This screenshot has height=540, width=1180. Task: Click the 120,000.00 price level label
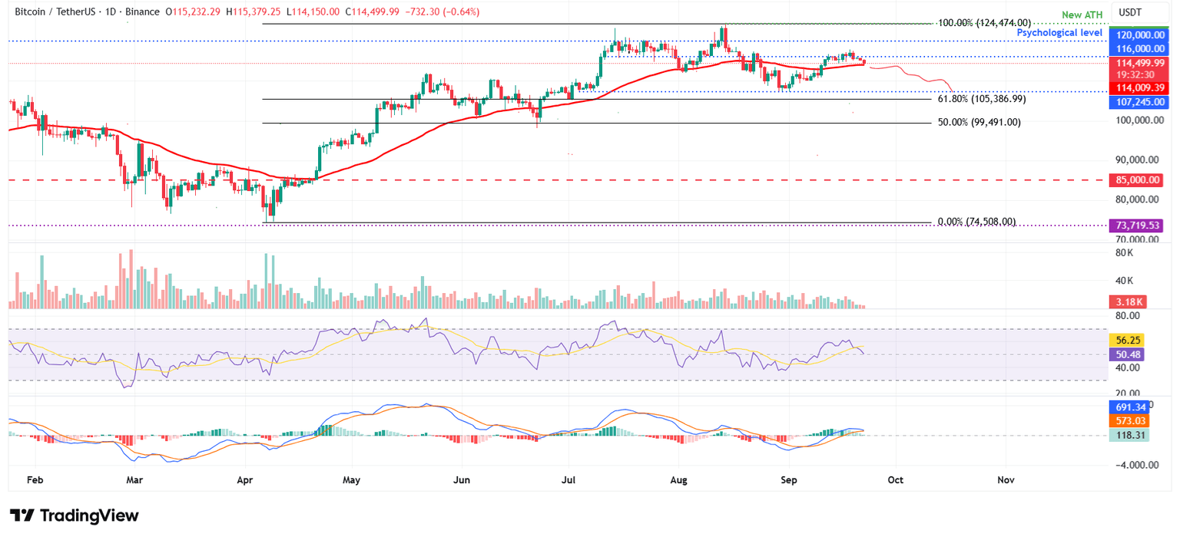click(x=1139, y=34)
